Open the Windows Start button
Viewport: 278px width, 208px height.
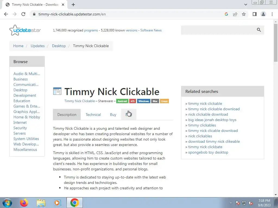point(7,203)
